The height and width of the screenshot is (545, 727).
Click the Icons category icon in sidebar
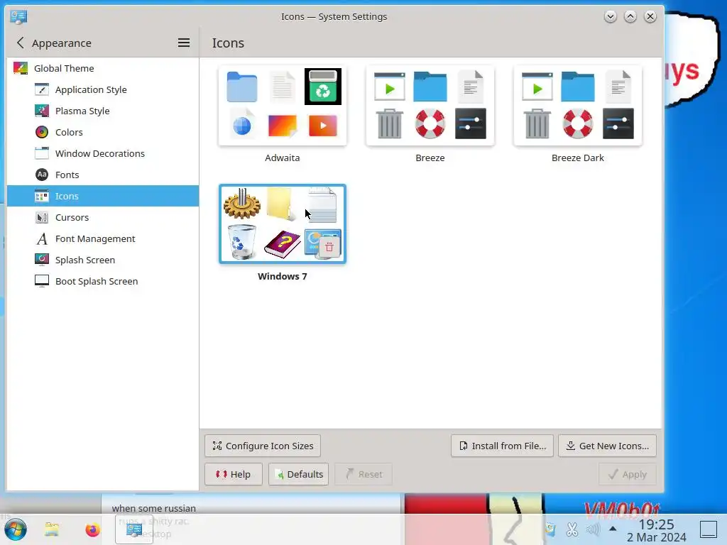click(x=42, y=196)
